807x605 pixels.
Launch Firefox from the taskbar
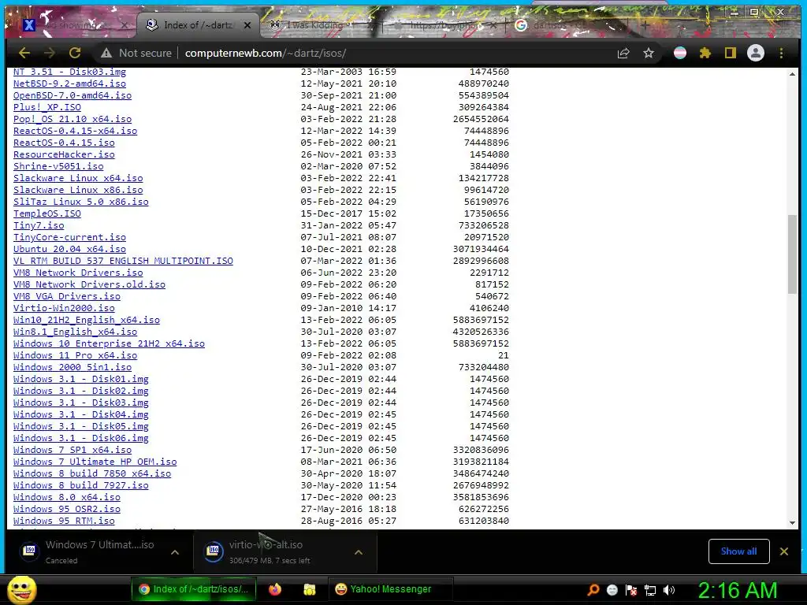tap(275, 589)
